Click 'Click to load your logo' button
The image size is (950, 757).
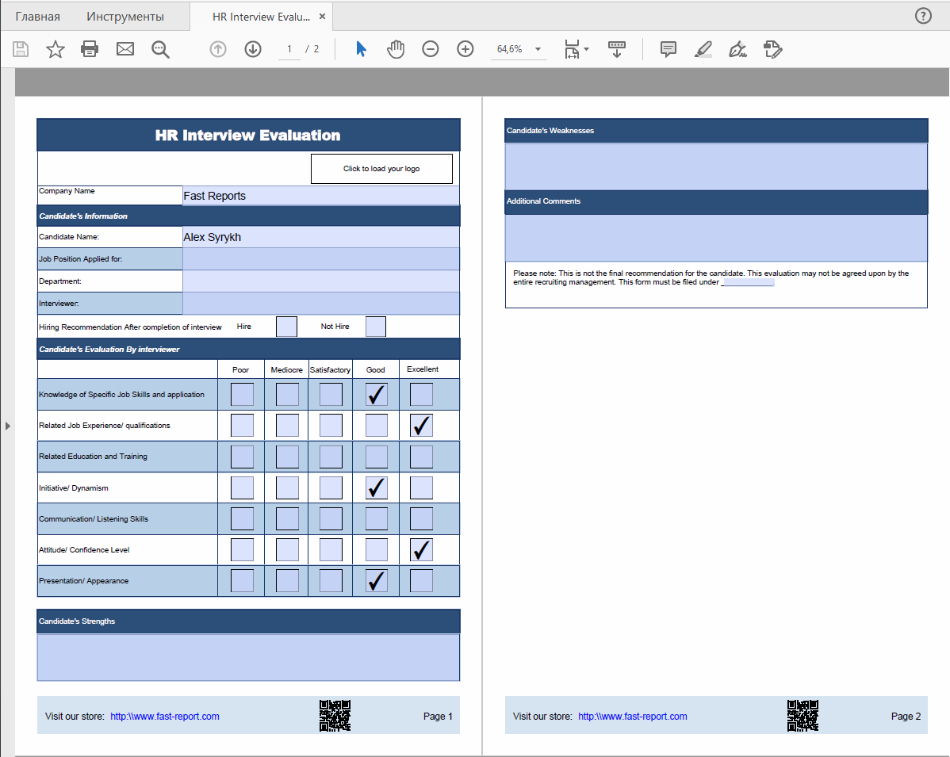coord(381,168)
